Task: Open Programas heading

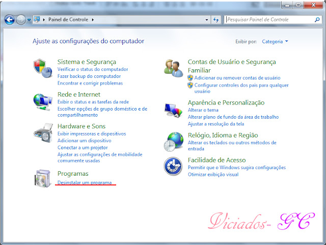Action: pyautogui.click(x=73, y=174)
